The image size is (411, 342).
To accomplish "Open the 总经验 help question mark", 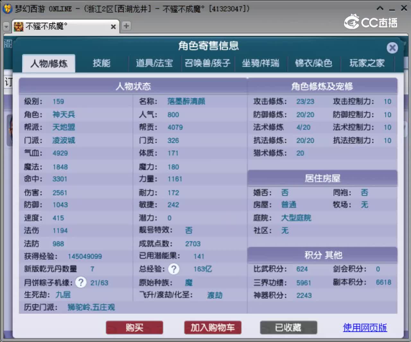I will click(x=174, y=269).
